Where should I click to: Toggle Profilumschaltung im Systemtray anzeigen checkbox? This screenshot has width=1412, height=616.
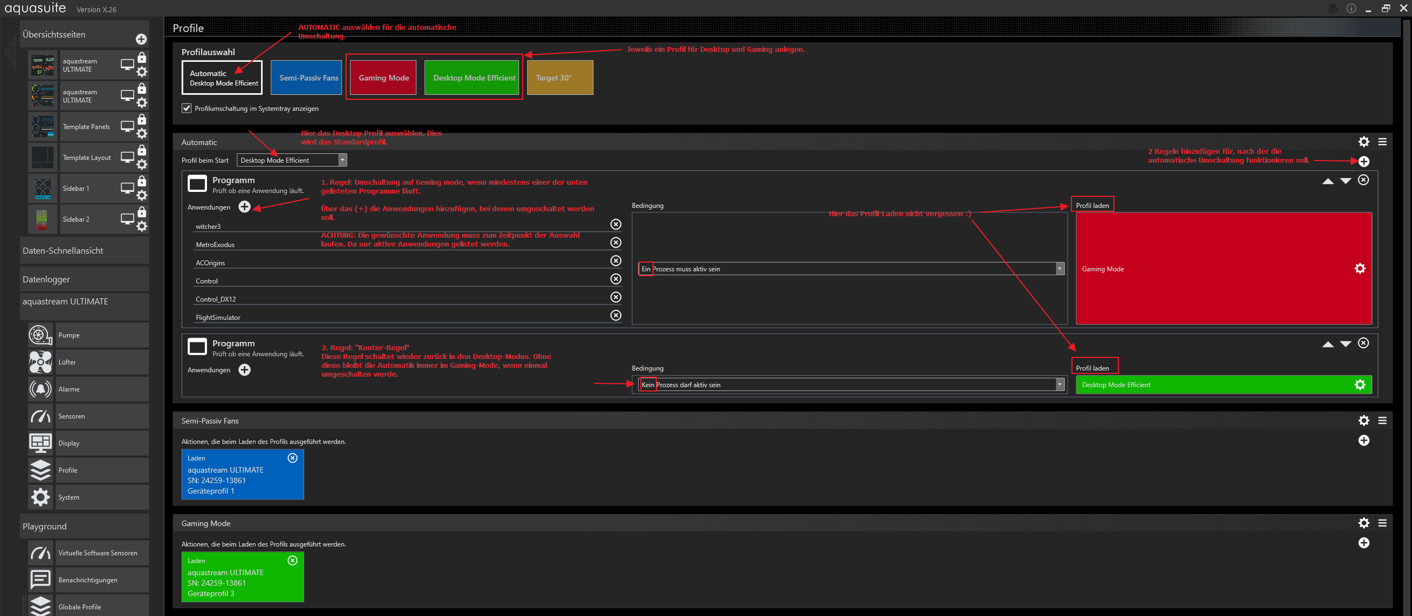[x=187, y=109]
